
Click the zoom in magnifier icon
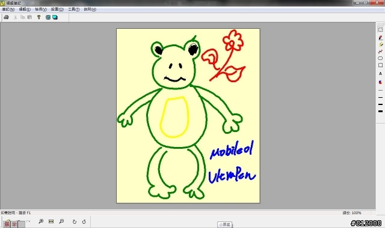pyautogui.click(x=41, y=221)
